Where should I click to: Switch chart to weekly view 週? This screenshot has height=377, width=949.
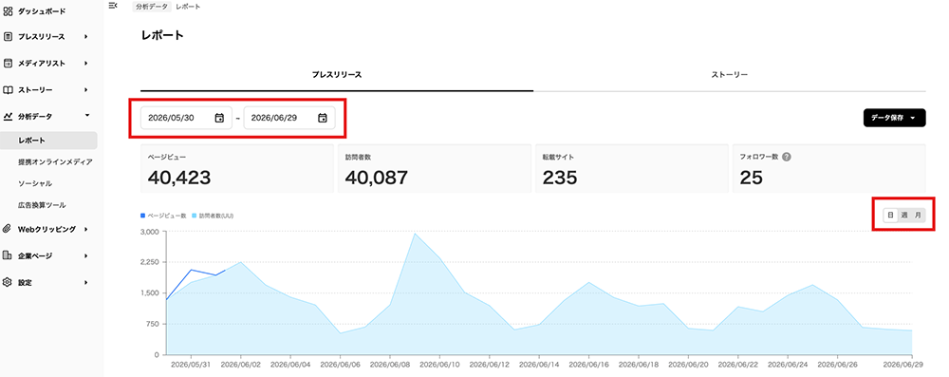pyautogui.click(x=904, y=215)
